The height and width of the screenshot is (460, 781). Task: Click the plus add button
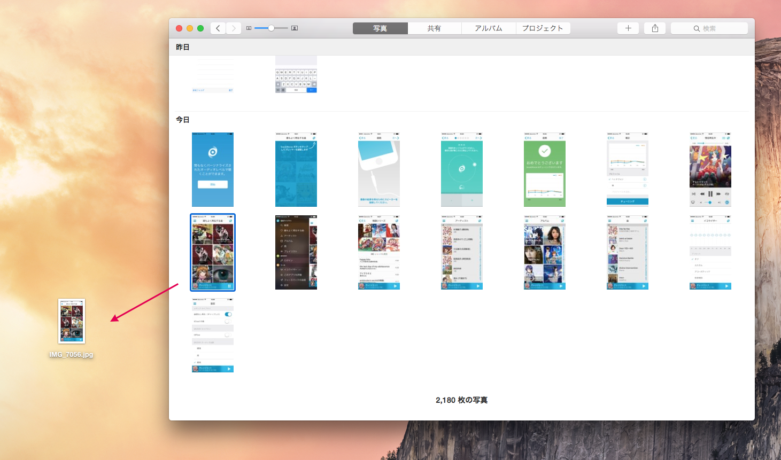pyautogui.click(x=628, y=28)
